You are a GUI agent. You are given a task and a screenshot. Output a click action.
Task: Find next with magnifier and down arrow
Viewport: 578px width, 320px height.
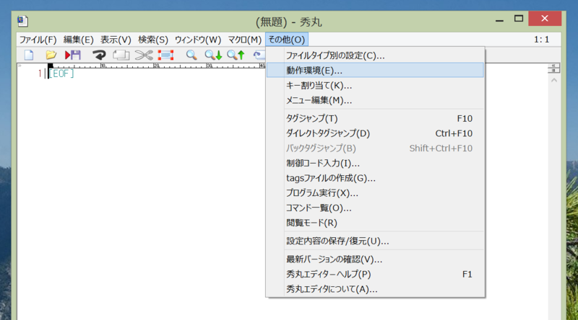pyautogui.click(x=213, y=55)
